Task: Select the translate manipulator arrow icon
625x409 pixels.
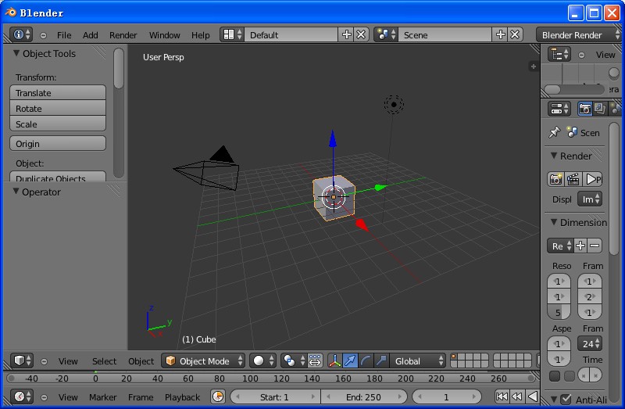Action: click(x=350, y=361)
